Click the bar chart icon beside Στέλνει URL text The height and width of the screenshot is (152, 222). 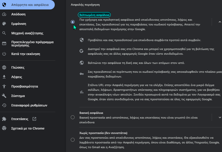82,92
